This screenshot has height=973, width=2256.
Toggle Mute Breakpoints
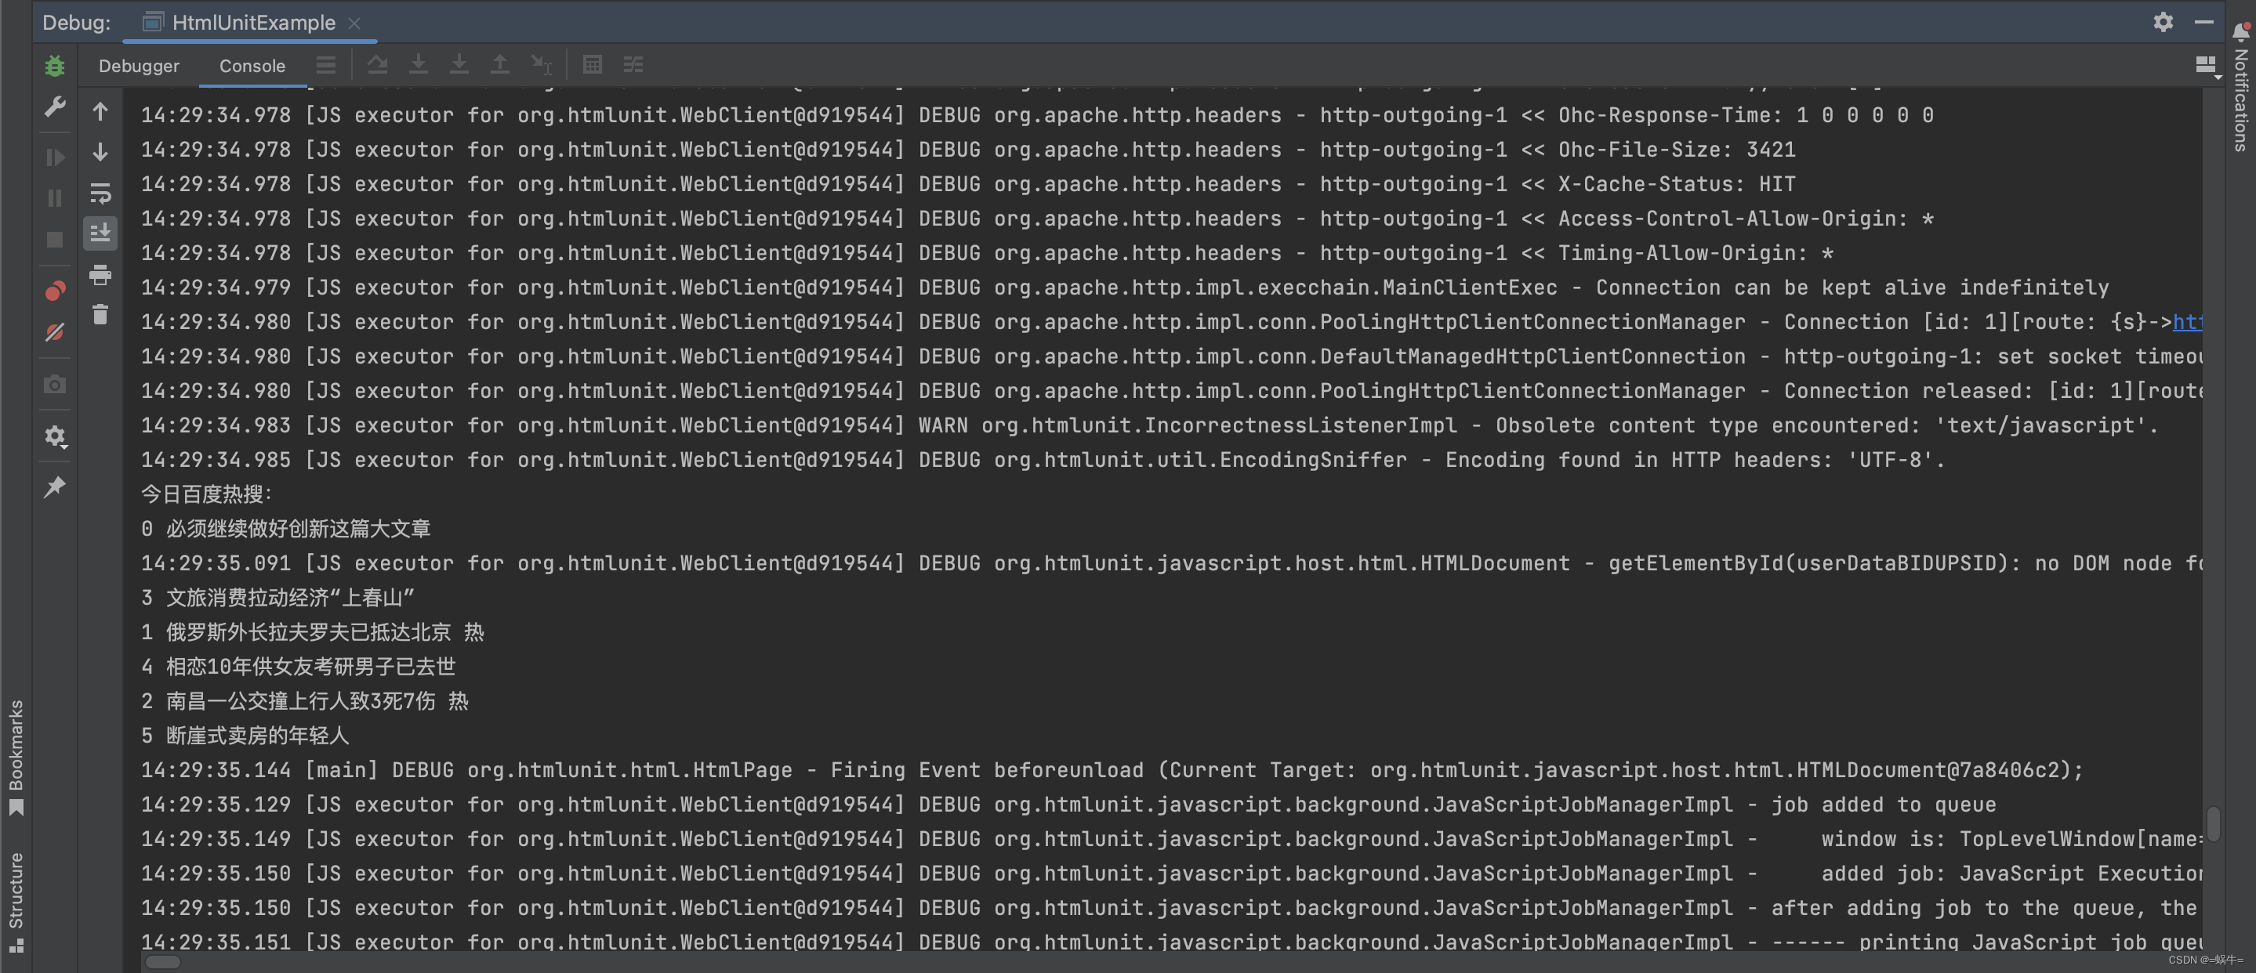pos(54,332)
